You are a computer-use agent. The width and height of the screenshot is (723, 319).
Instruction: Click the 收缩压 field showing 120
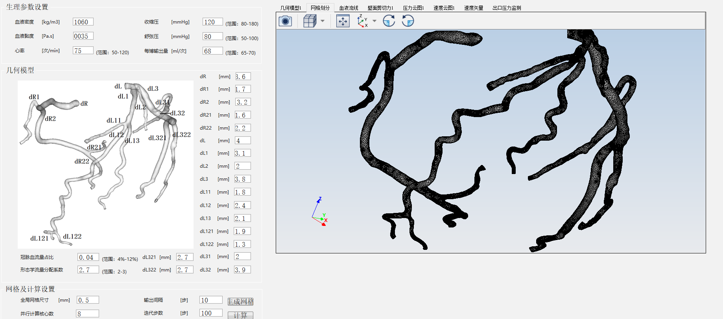[x=213, y=22]
